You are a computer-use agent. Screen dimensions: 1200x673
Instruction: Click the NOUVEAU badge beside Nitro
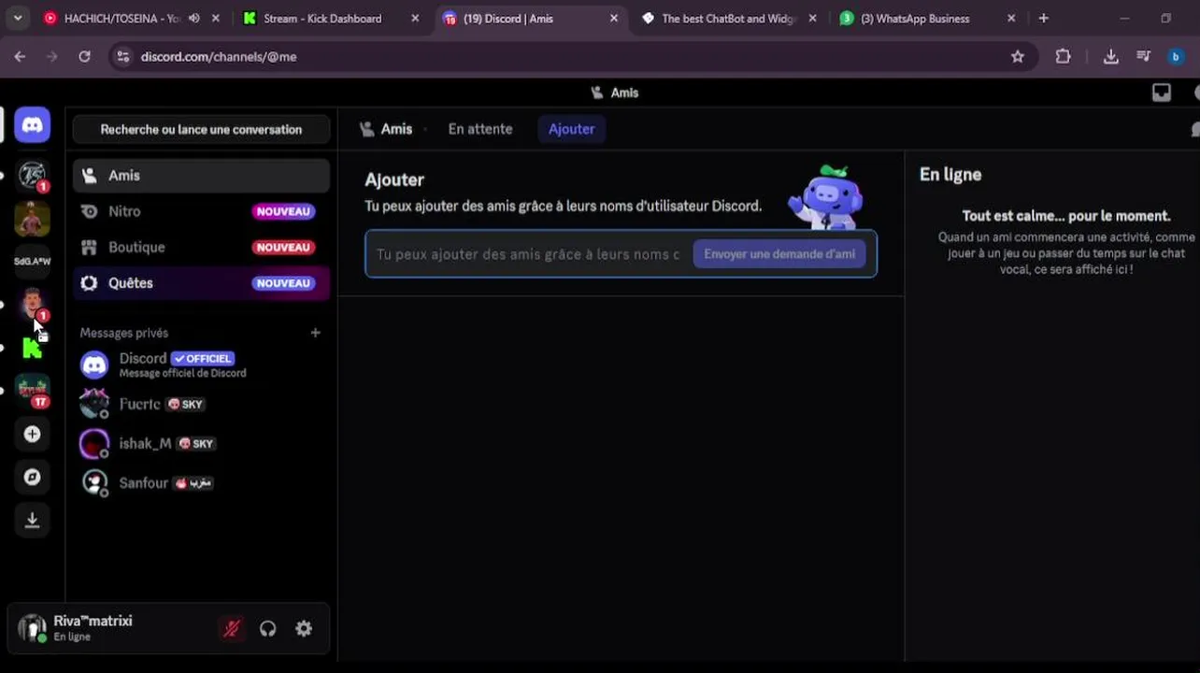click(283, 211)
